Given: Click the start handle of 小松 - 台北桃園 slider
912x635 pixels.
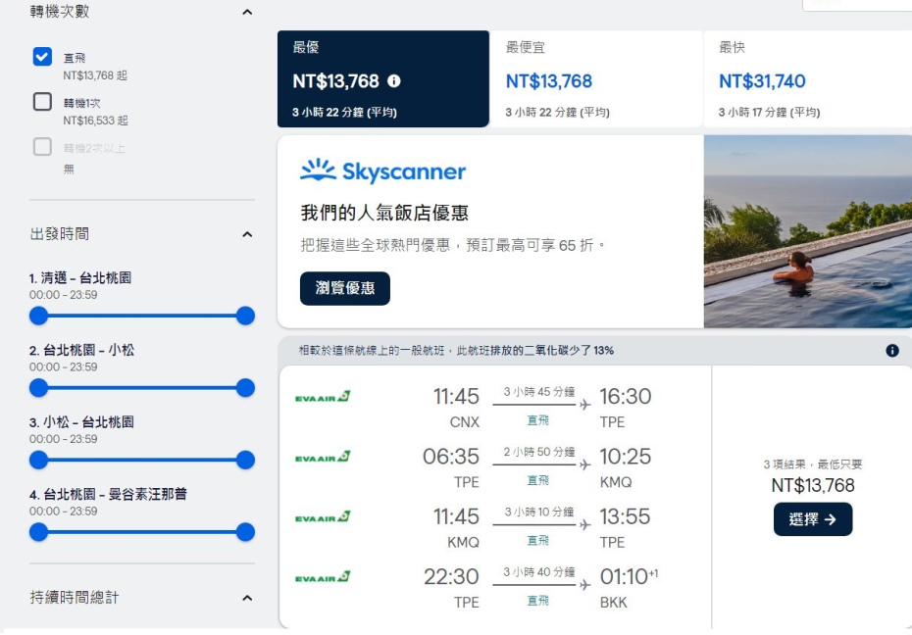Looking at the screenshot, I should point(38,461).
